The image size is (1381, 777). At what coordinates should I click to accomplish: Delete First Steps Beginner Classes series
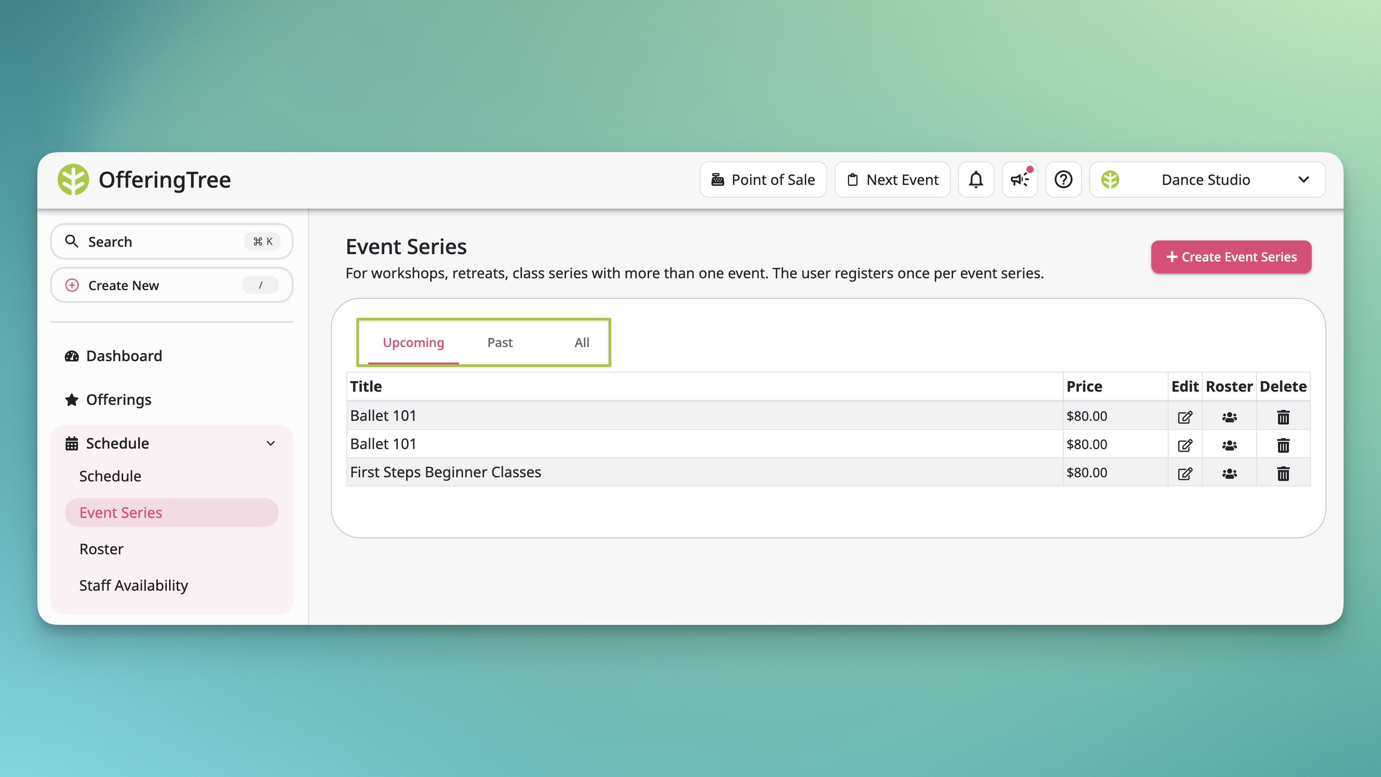pos(1283,473)
